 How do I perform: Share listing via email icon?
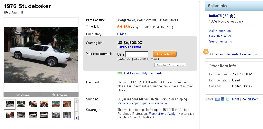click(217, 99)
